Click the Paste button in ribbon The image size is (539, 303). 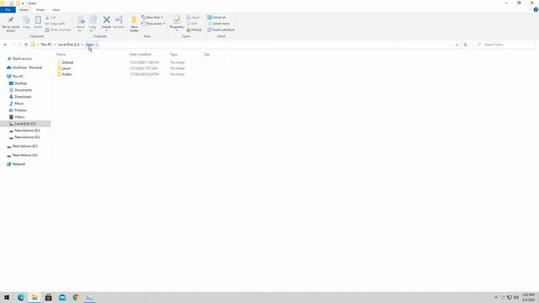click(x=38, y=23)
